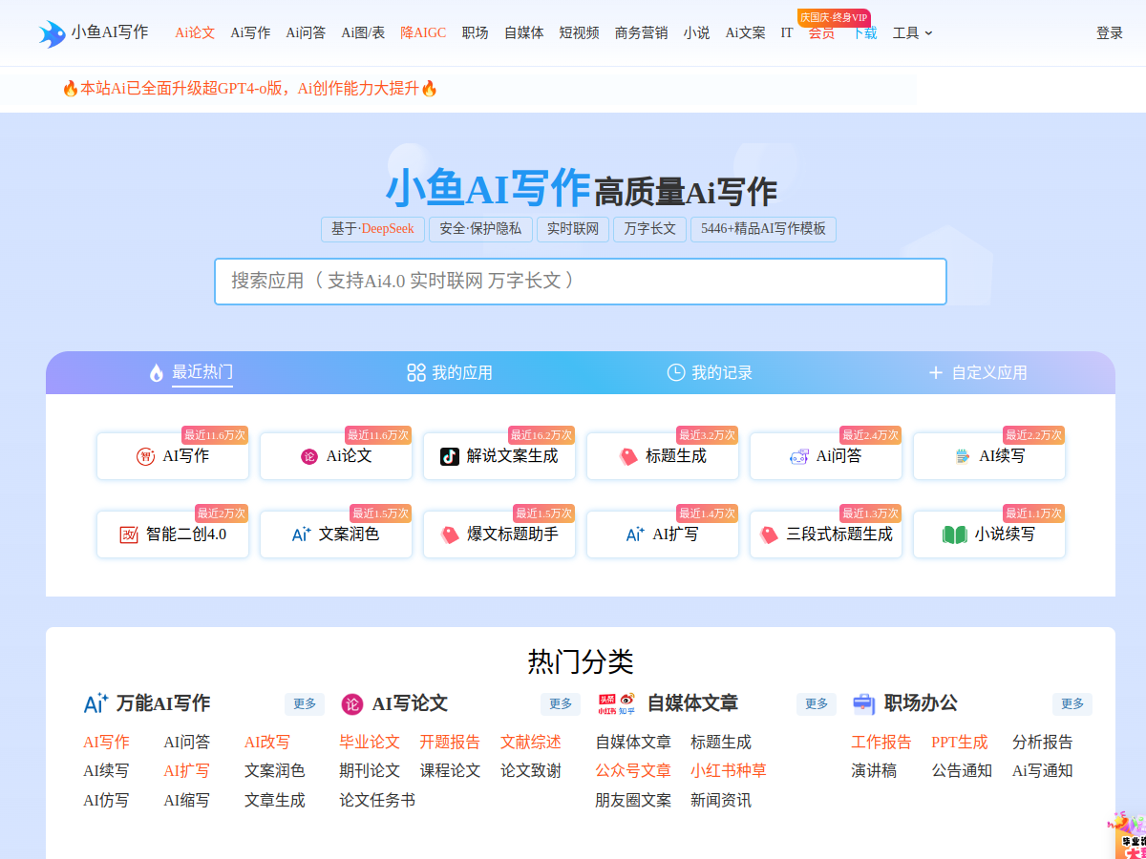The height and width of the screenshot is (859, 1146).
Task: Expand 更多 for 自媒体文章
Action: click(x=817, y=704)
